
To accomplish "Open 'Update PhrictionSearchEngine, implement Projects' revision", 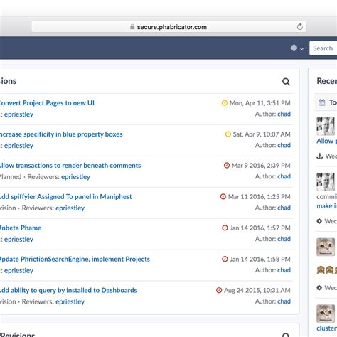I will pos(75,259).
